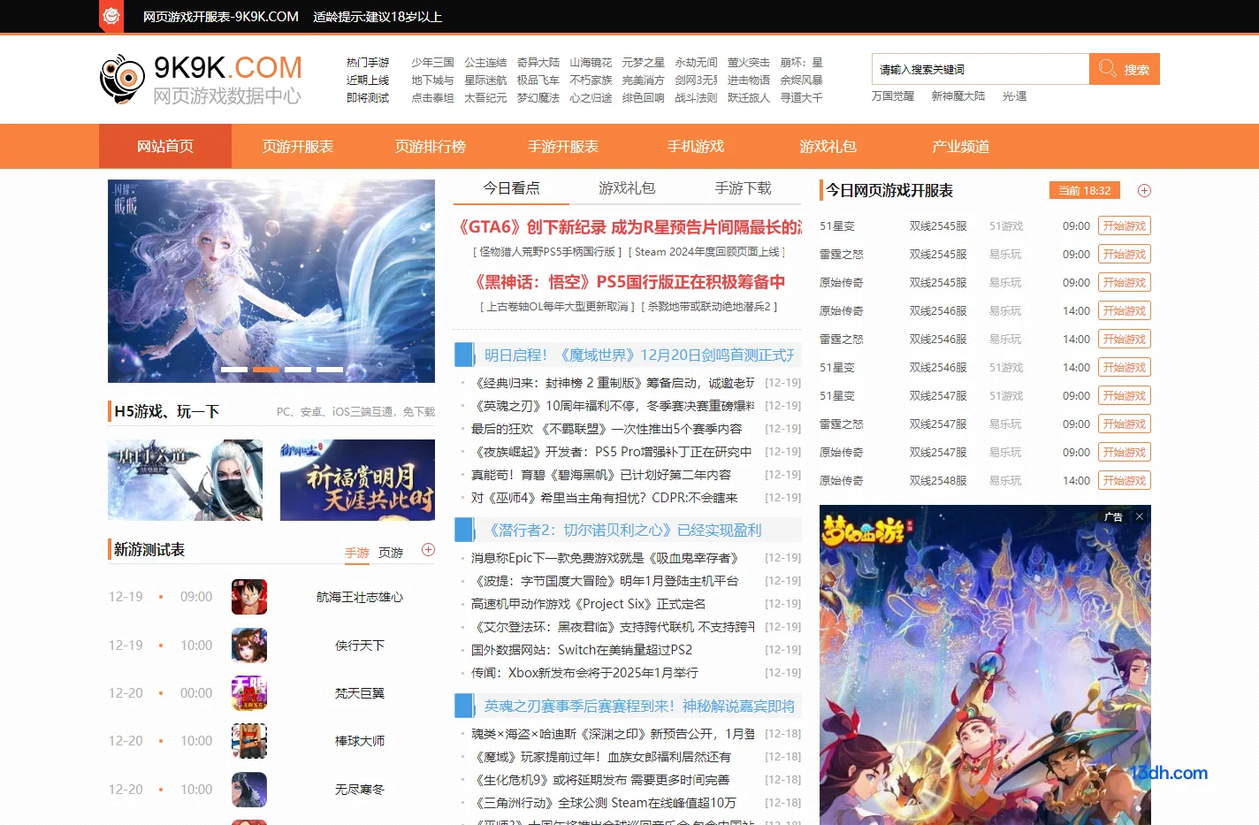Go to 网站首页 navigation tab
The image size is (1259, 825).
click(x=165, y=146)
